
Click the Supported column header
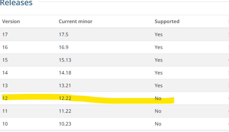(x=167, y=21)
